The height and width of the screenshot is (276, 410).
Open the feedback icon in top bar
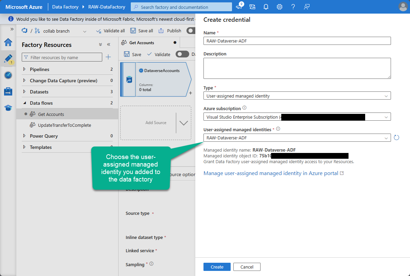307,7
